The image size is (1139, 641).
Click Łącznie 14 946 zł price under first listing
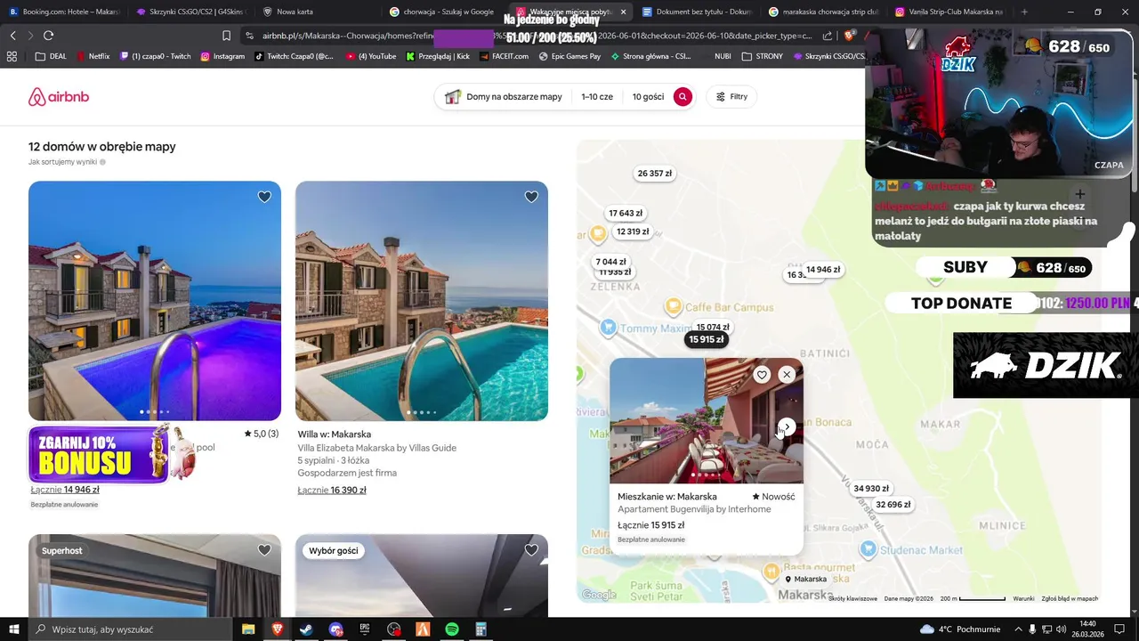(65, 490)
